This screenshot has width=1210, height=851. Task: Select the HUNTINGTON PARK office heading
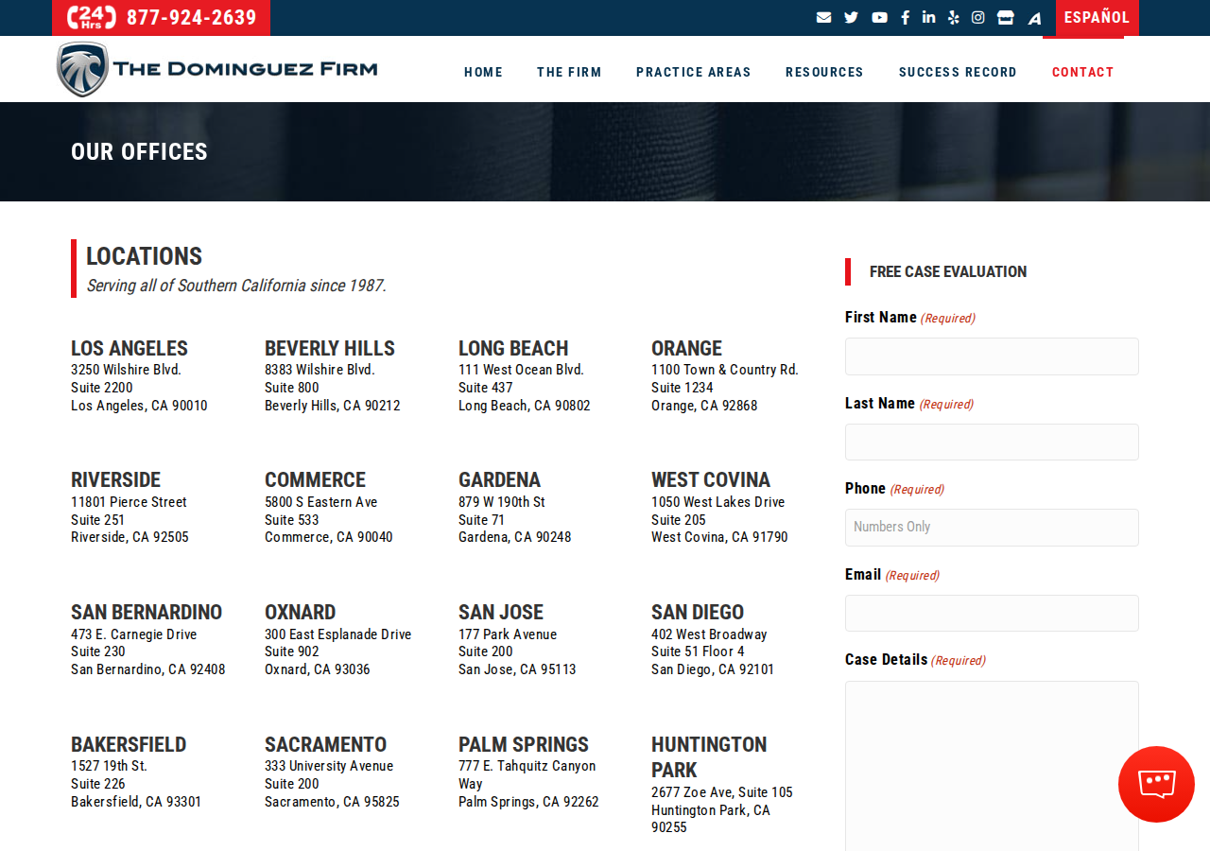[709, 757]
